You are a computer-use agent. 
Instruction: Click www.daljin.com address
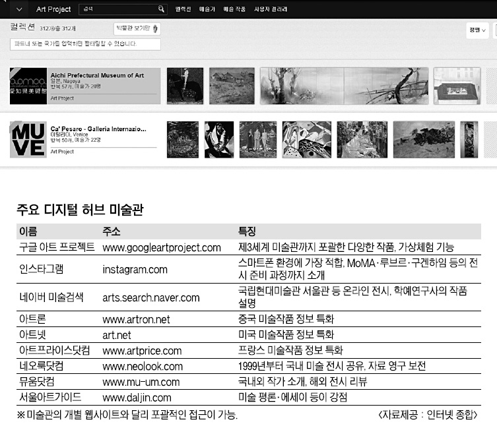[137, 398]
